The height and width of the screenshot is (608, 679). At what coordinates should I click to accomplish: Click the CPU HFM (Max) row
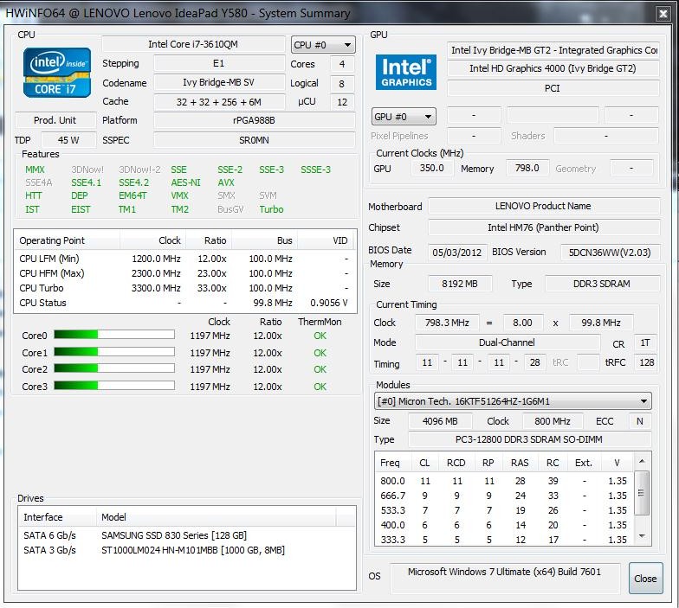[184, 273]
